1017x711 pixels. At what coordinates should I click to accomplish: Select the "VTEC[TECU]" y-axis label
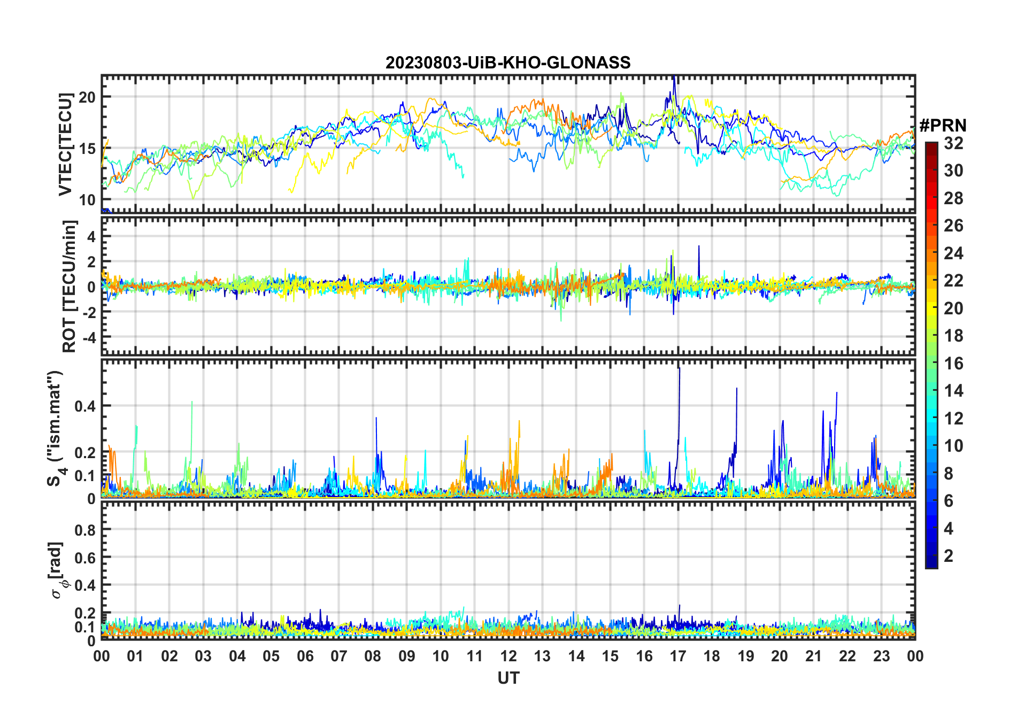click(66, 144)
